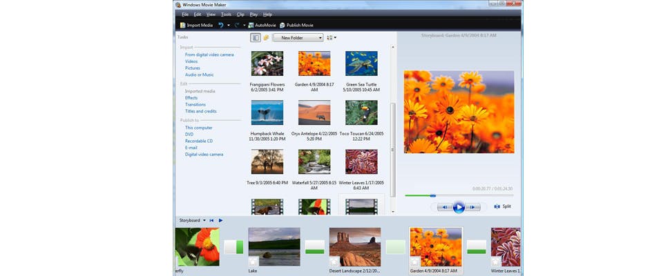Click the Publish Movie toolbar icon

click(283, 25)
